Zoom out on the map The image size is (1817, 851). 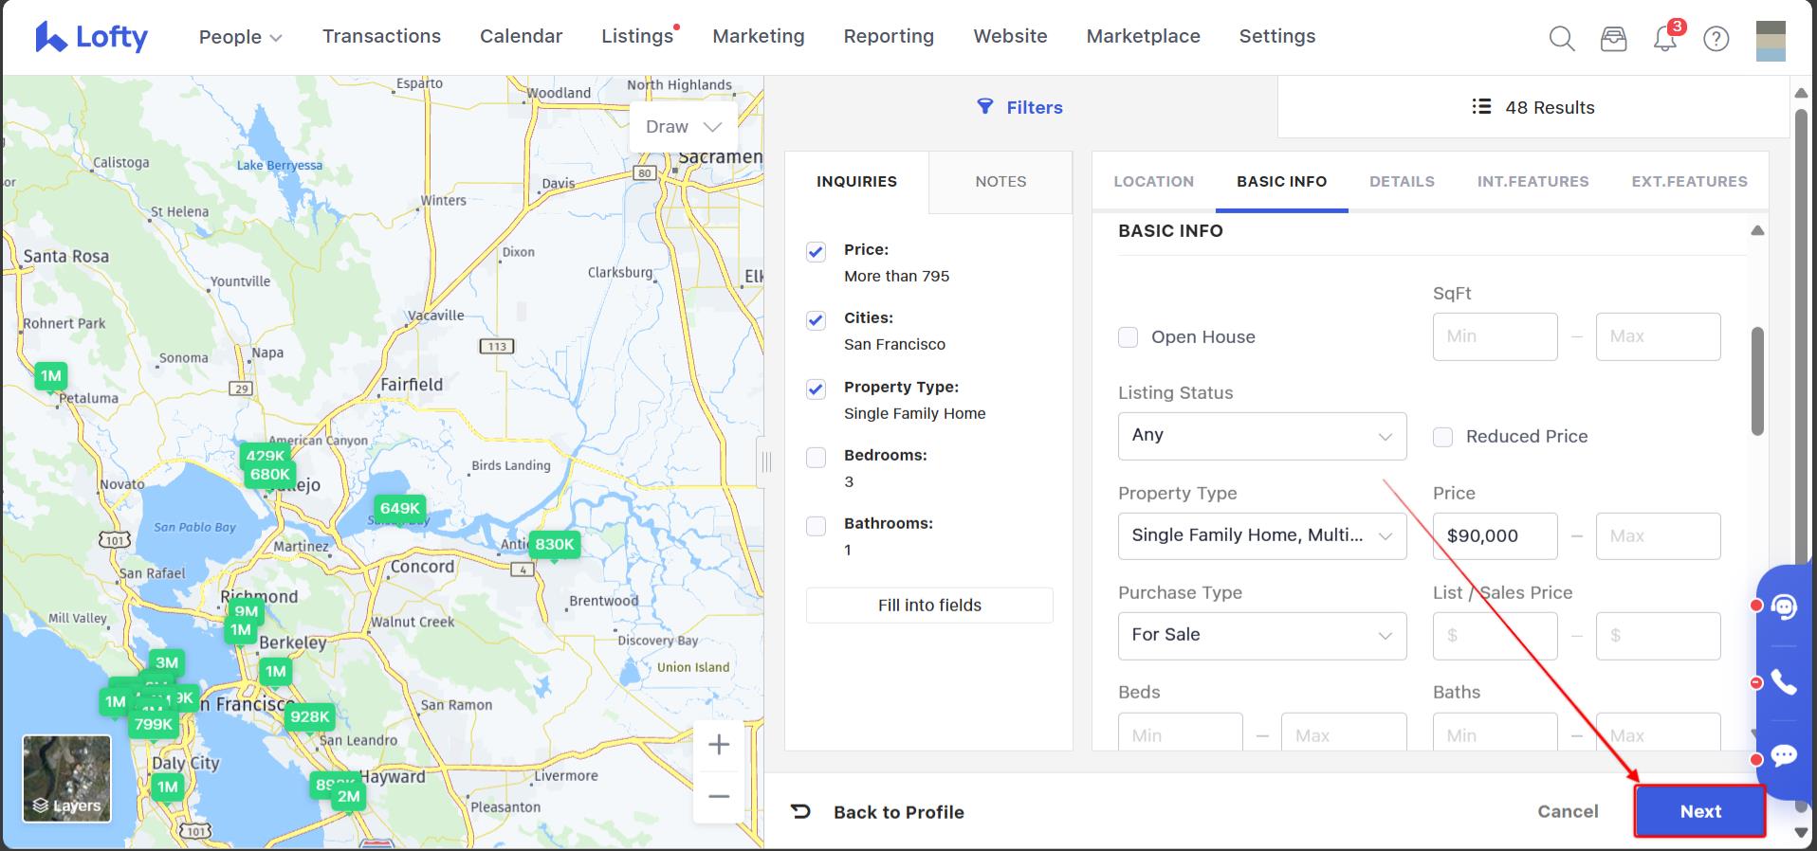[x=719, y=797]
